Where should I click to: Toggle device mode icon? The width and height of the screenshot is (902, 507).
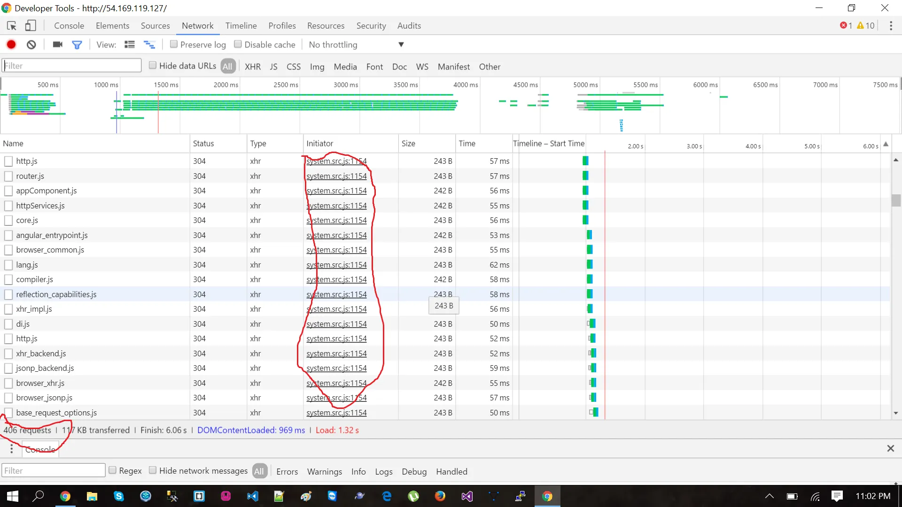(31, 26)
